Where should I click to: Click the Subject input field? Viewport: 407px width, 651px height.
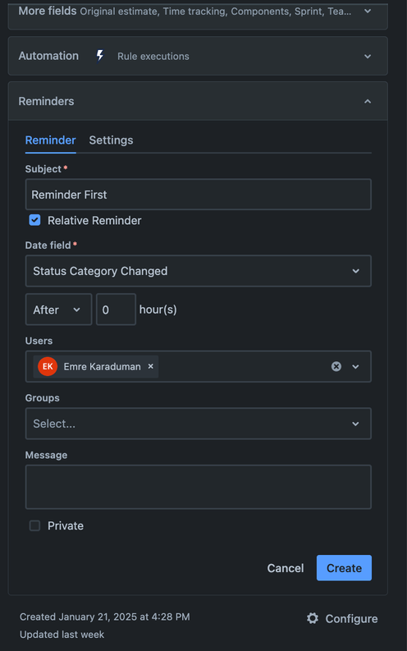click(x=199, y=195)
